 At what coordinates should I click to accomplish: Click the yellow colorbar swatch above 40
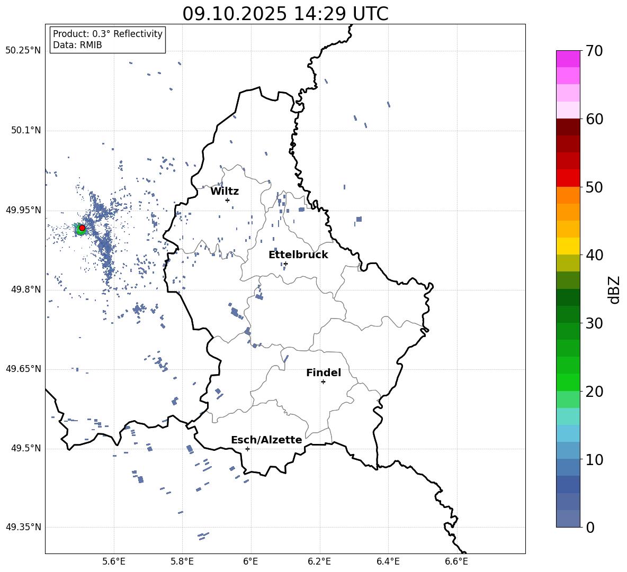click(x=568, y=246)
